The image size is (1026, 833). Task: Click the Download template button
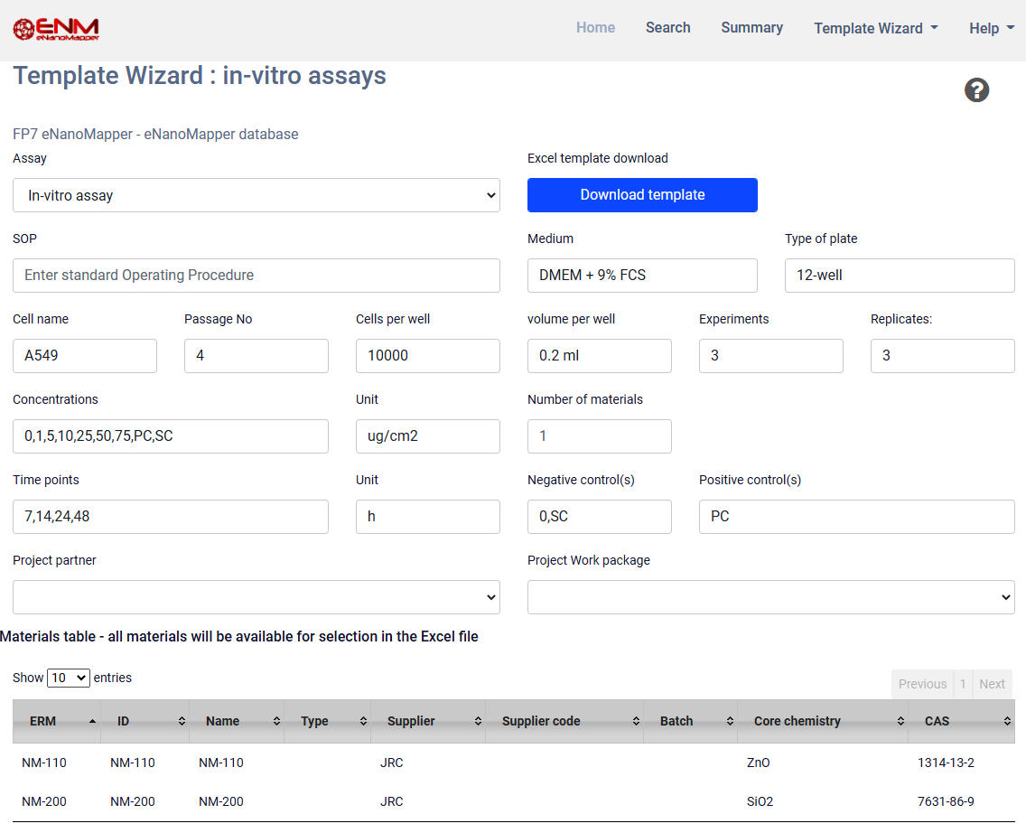point(642,195)
